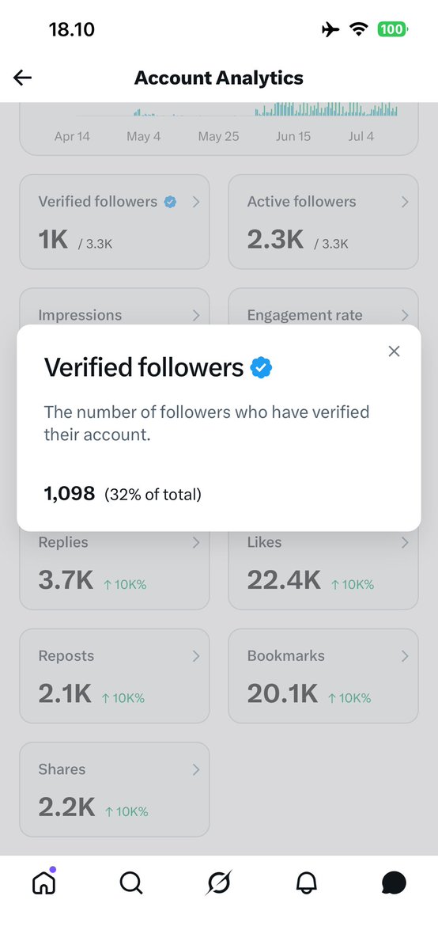Image resolution: width=438 pixels, height=949 pixels.
Task: Open the Bookmarks metric card
Action: (323, 676)
